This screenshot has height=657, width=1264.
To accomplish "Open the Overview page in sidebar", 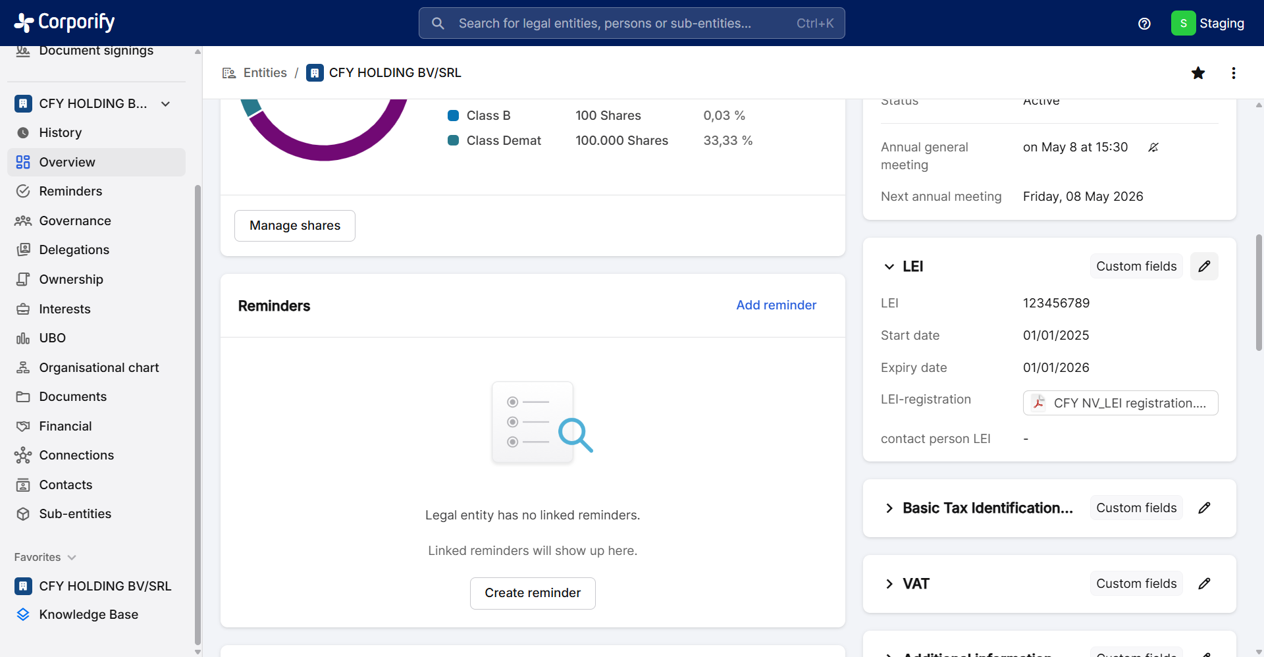I will (96, 162).
